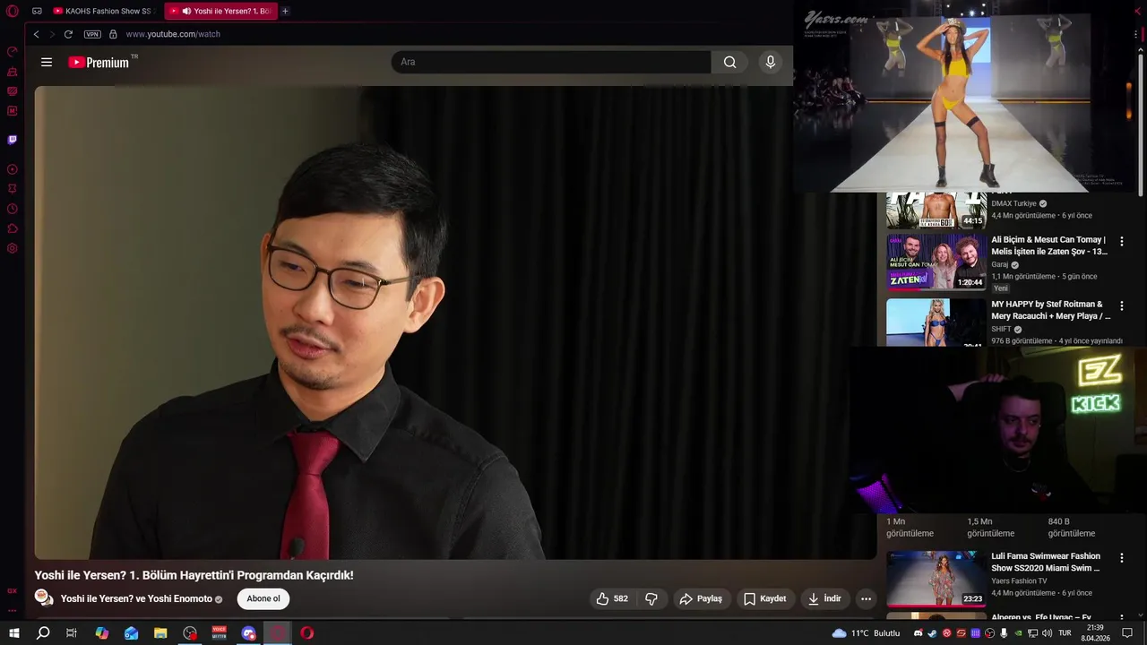
Task: Open Windows Start menu
Action: [x=13, y=633]
